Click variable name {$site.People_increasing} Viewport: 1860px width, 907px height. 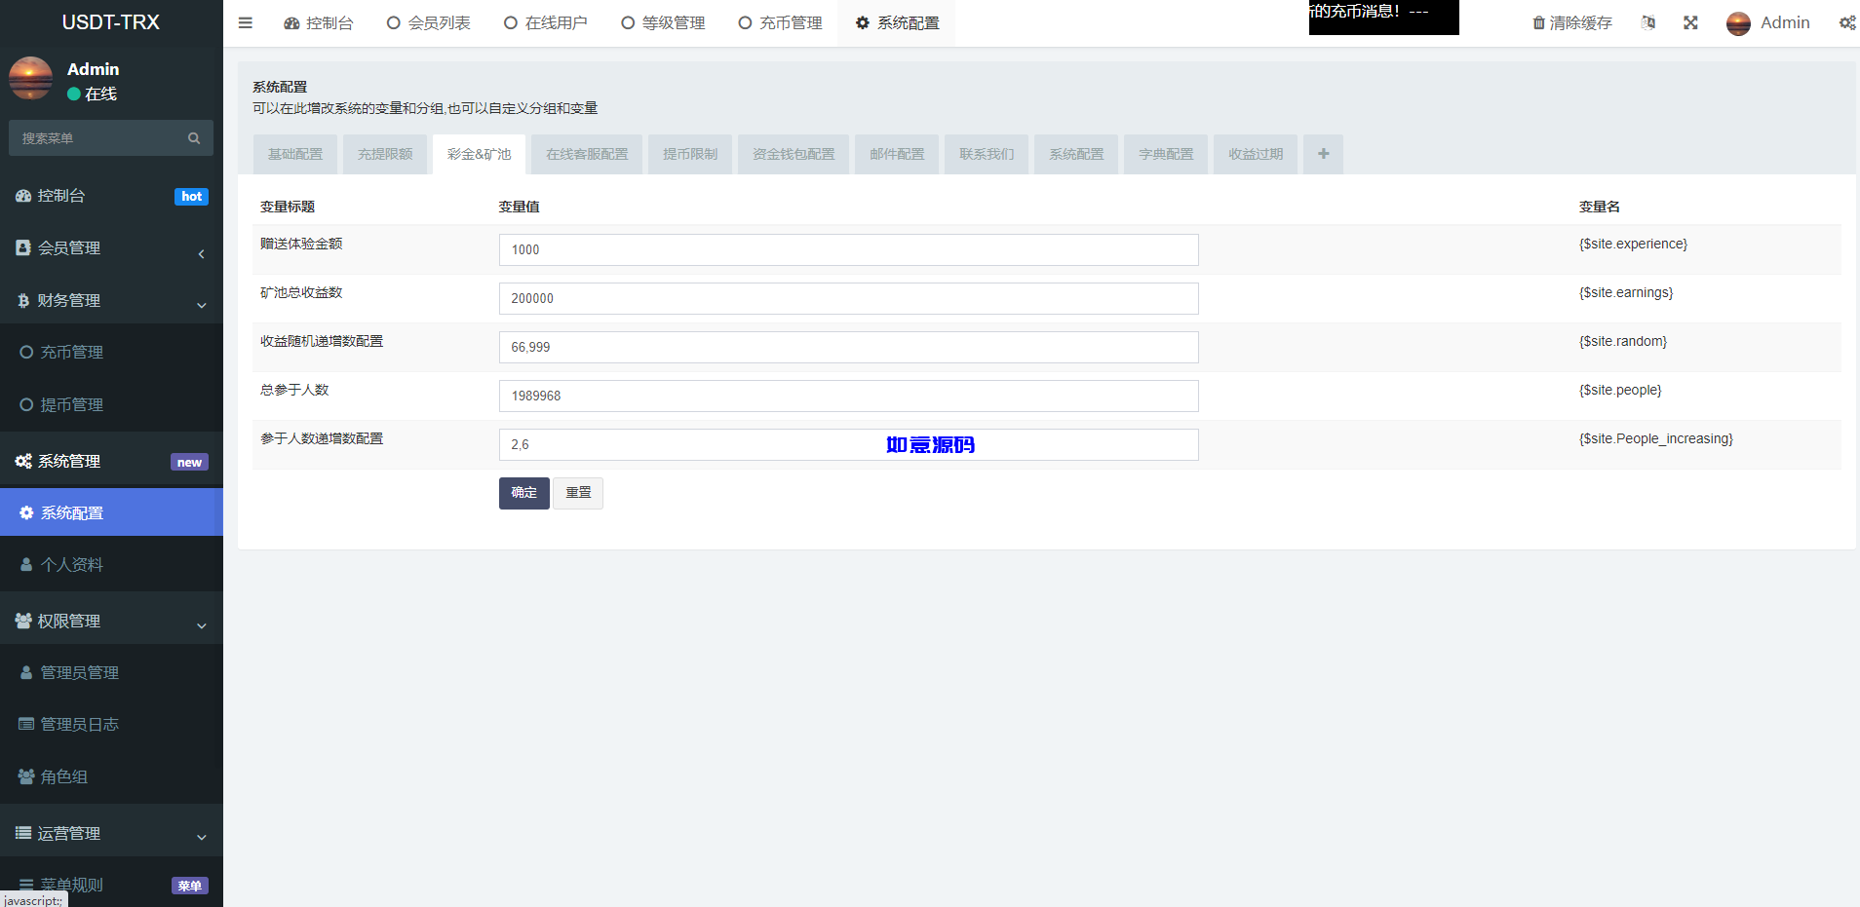[1656, 438]
